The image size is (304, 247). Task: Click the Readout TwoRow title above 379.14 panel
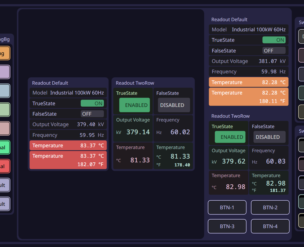(x=135, y=83)
